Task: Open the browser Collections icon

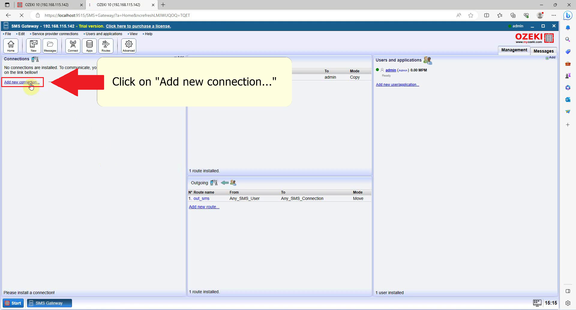Action: pyautogui.click(x=513, y=15)
